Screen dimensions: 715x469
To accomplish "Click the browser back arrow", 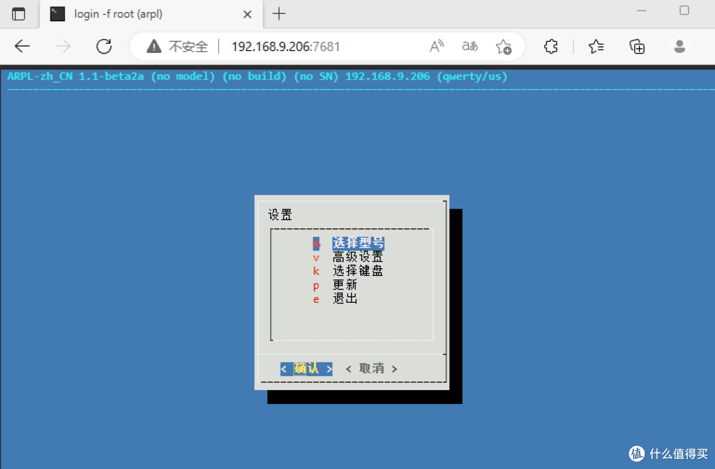I will [x=22, y=46].
